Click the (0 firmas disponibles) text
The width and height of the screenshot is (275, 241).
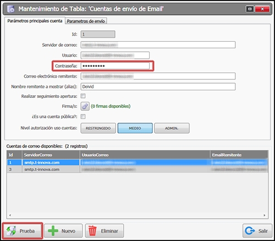pyautogui.click(x=111, y=106)
